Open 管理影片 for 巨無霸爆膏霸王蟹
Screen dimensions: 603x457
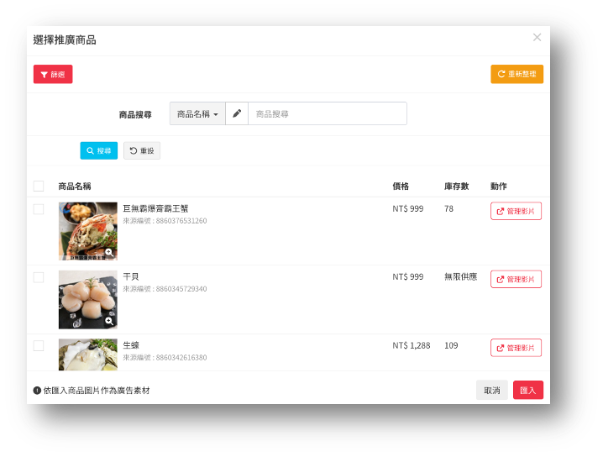pyautogui.click(x=516, y=211)
